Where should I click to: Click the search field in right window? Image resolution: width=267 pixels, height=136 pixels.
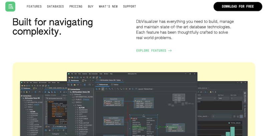click(x=222, y=116)
